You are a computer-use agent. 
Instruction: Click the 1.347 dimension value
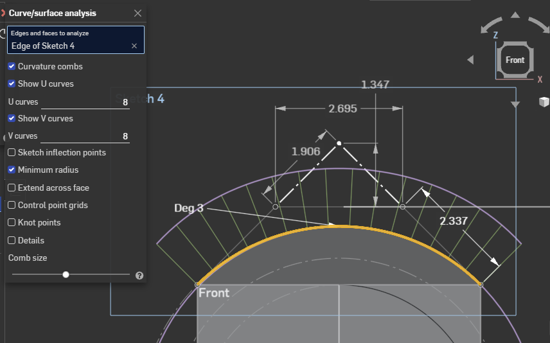375,85
